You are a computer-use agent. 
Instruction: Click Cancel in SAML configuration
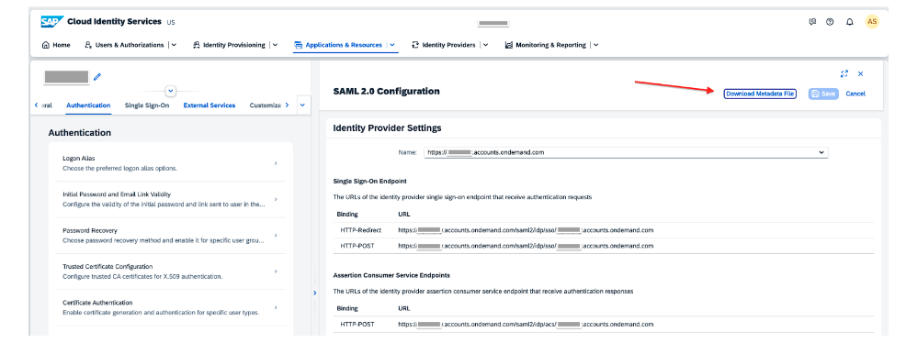coord(855,94)
